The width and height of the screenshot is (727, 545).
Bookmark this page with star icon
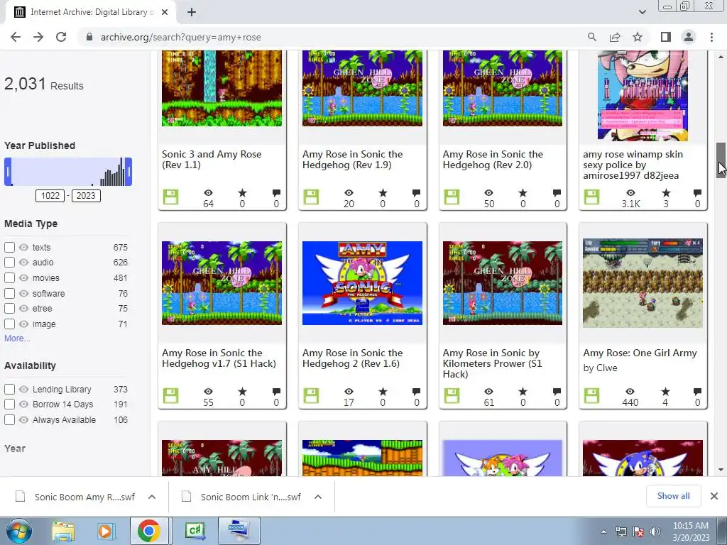(x=638, y=37)
